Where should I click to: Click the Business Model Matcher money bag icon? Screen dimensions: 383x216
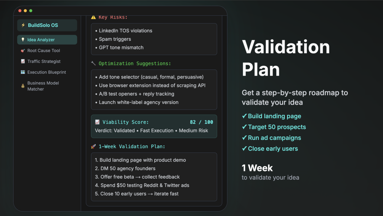point(23,86)
